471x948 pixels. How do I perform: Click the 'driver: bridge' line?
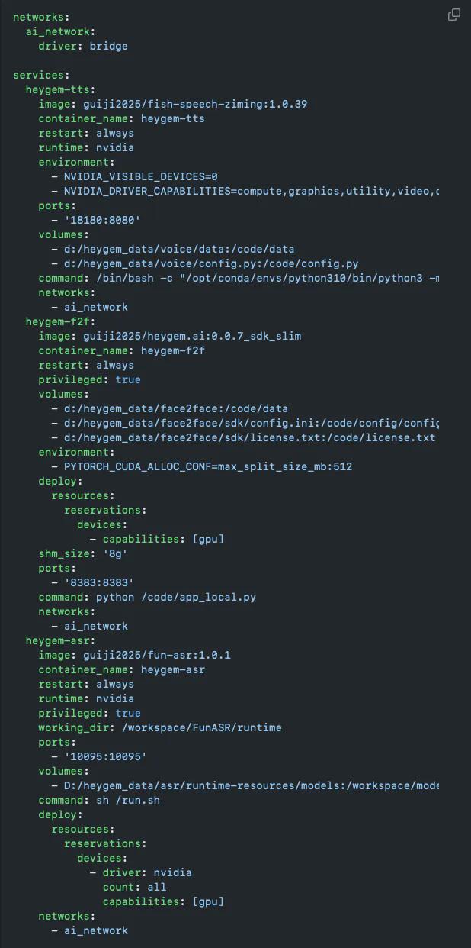click(83, 46)
